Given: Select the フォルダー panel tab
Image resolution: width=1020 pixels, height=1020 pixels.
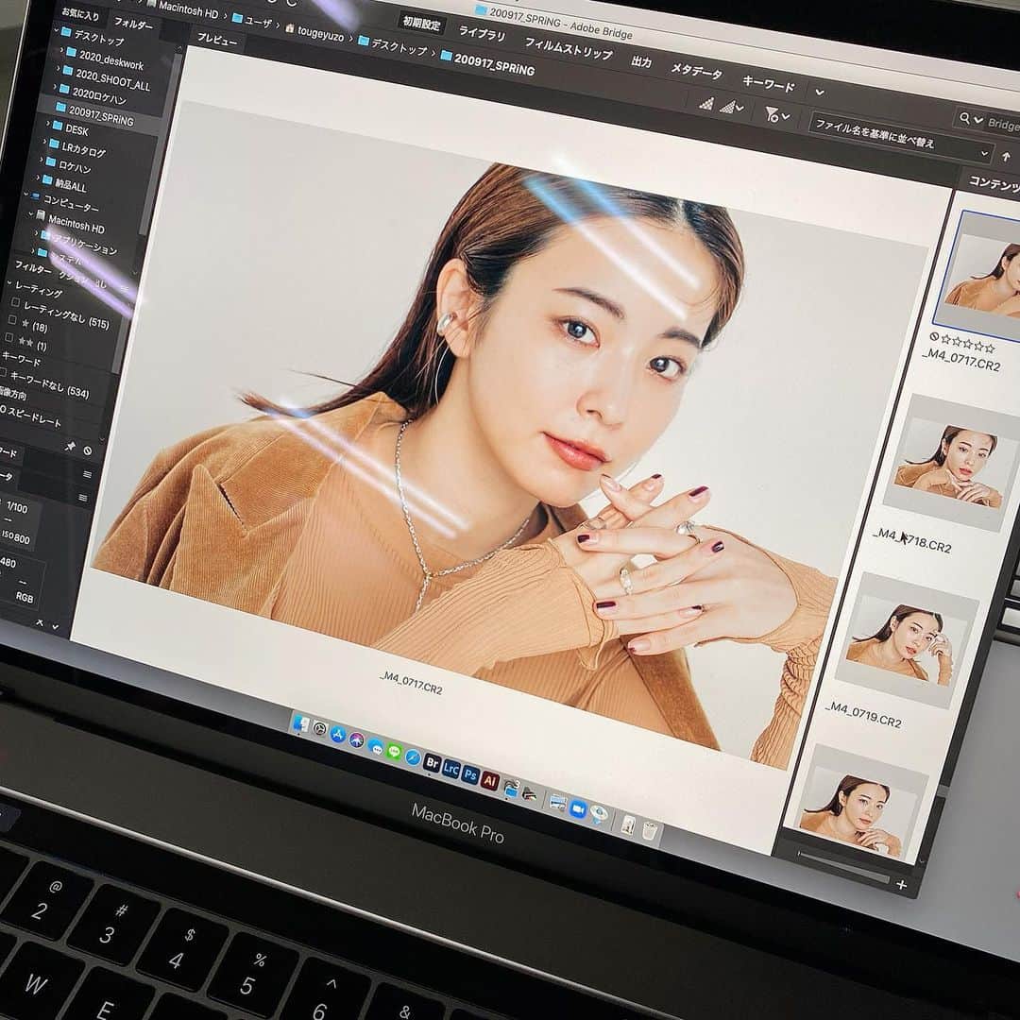Looking at the screenshot, I should [x=133, y=24].
